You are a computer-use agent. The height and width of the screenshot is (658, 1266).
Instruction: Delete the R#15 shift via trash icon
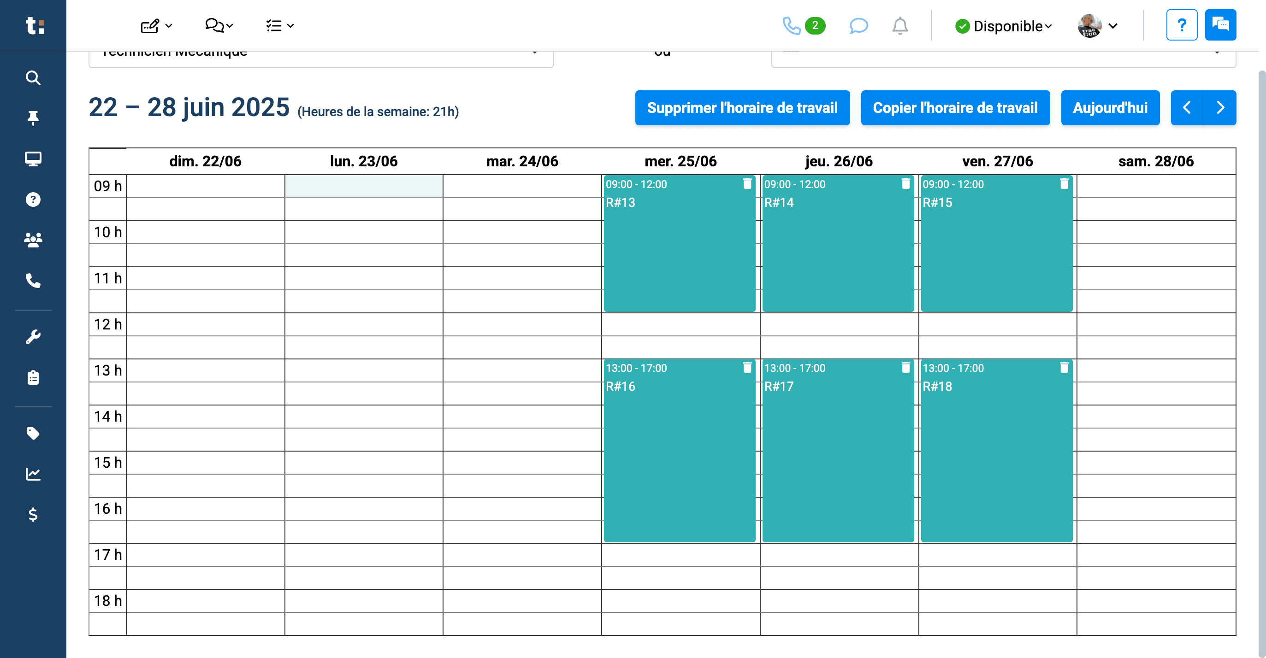[1064, 184]
